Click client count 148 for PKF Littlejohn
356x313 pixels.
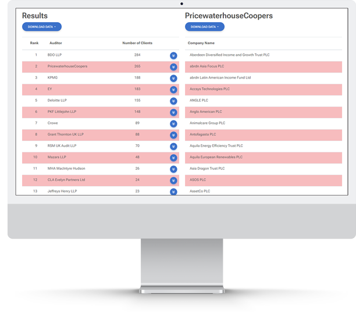tap(137, 112)
